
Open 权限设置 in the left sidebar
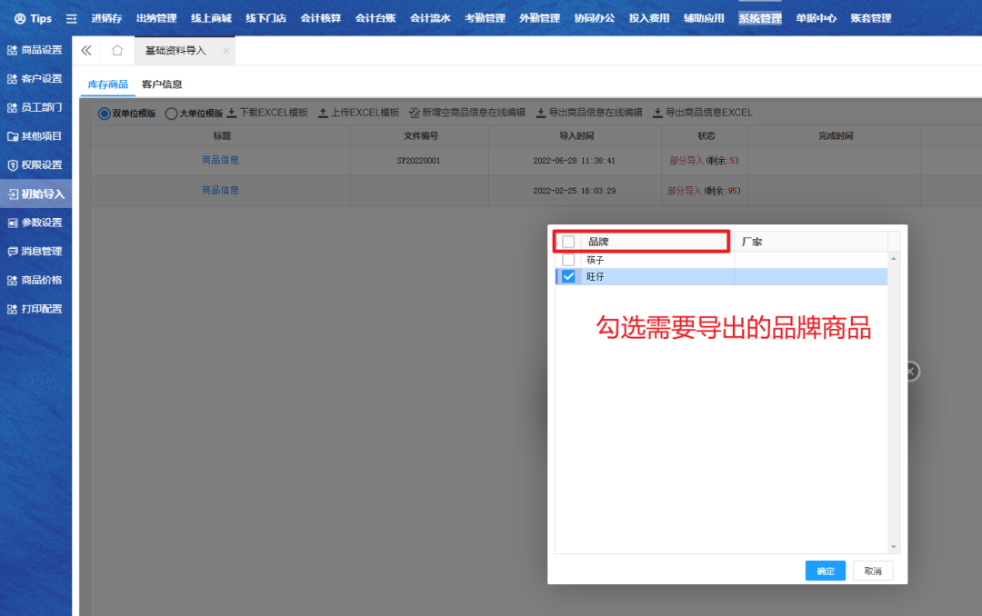(x=35, y=165)
